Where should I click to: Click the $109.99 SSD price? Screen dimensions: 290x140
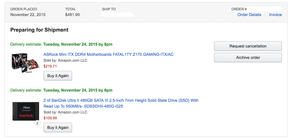coord(50,118)
